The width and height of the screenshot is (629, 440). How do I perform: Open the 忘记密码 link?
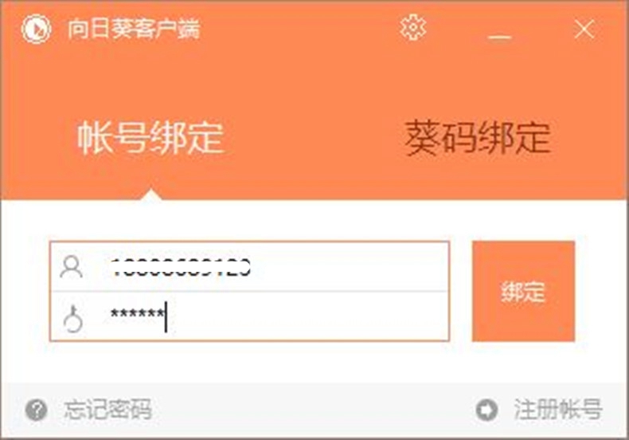click(107, 410)
